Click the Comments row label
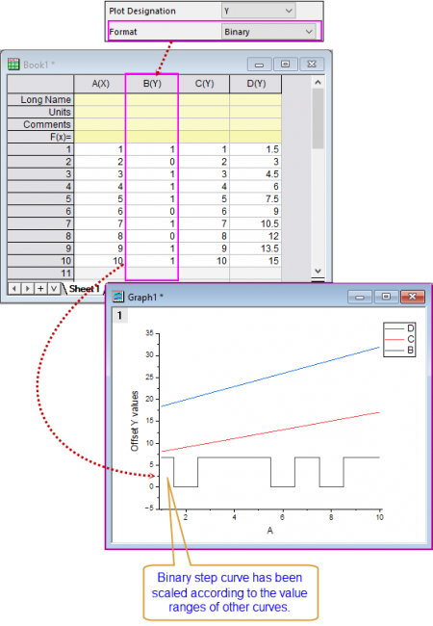The width and height of the screenshot is (433, 626). click(x=40, y=124)
